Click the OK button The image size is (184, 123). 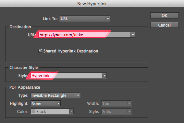[165, 15]
